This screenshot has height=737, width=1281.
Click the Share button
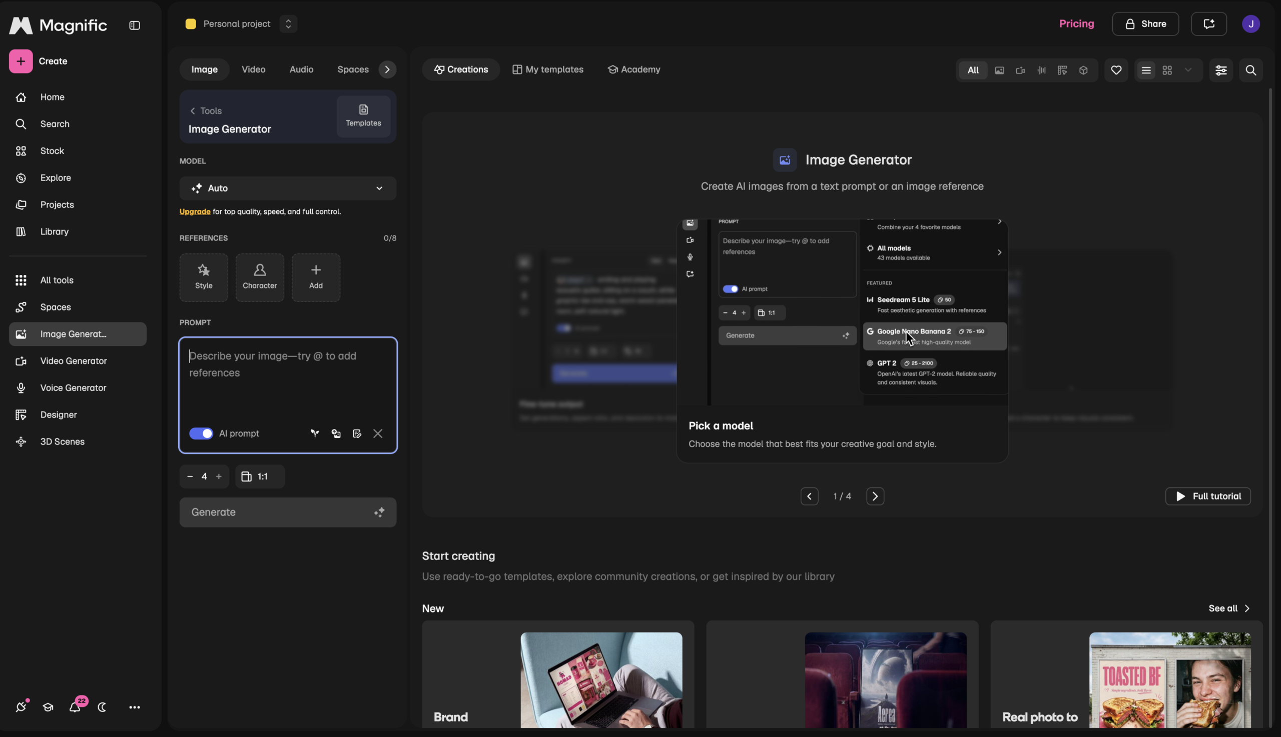tap(1146, 24)
